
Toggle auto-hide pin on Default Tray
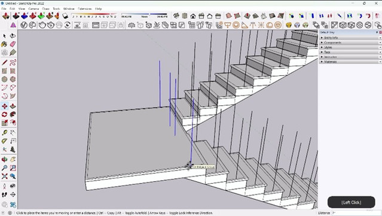(377, 32)
